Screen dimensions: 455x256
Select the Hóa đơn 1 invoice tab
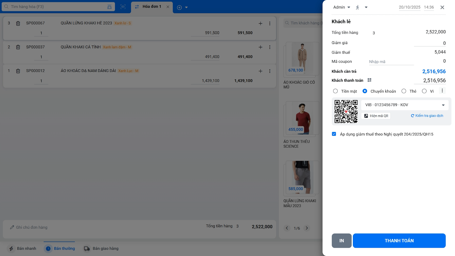click(x=152, y=7)
